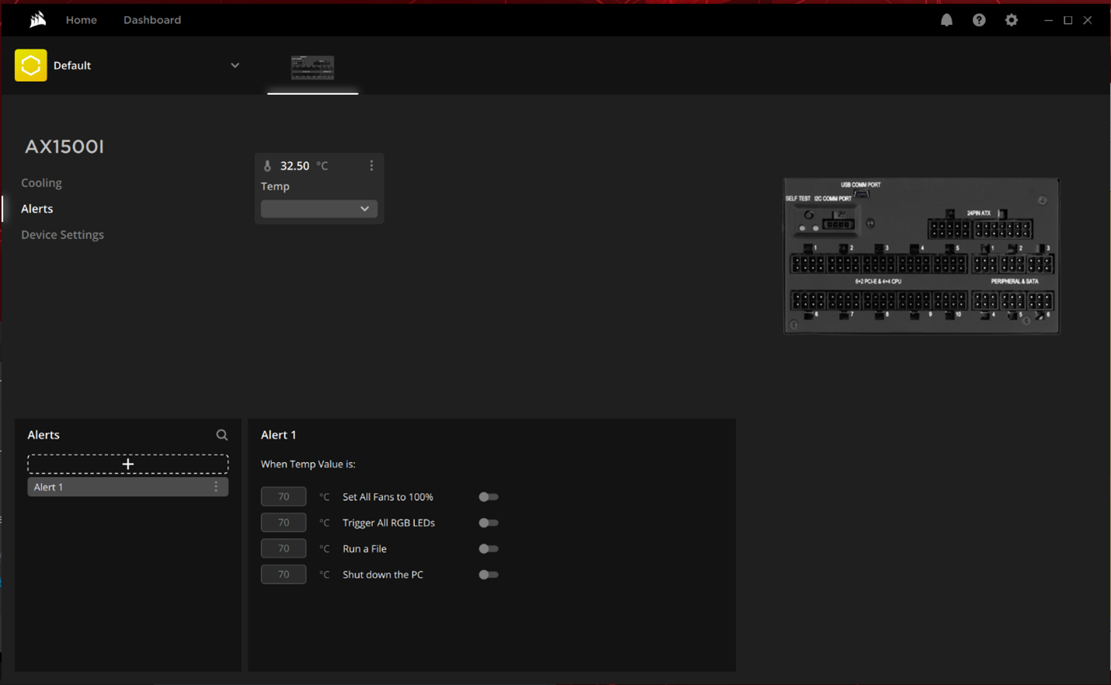The image size is (1111, 685).
Task: Expand the Default profile dropdown
Action: [235, 65]
